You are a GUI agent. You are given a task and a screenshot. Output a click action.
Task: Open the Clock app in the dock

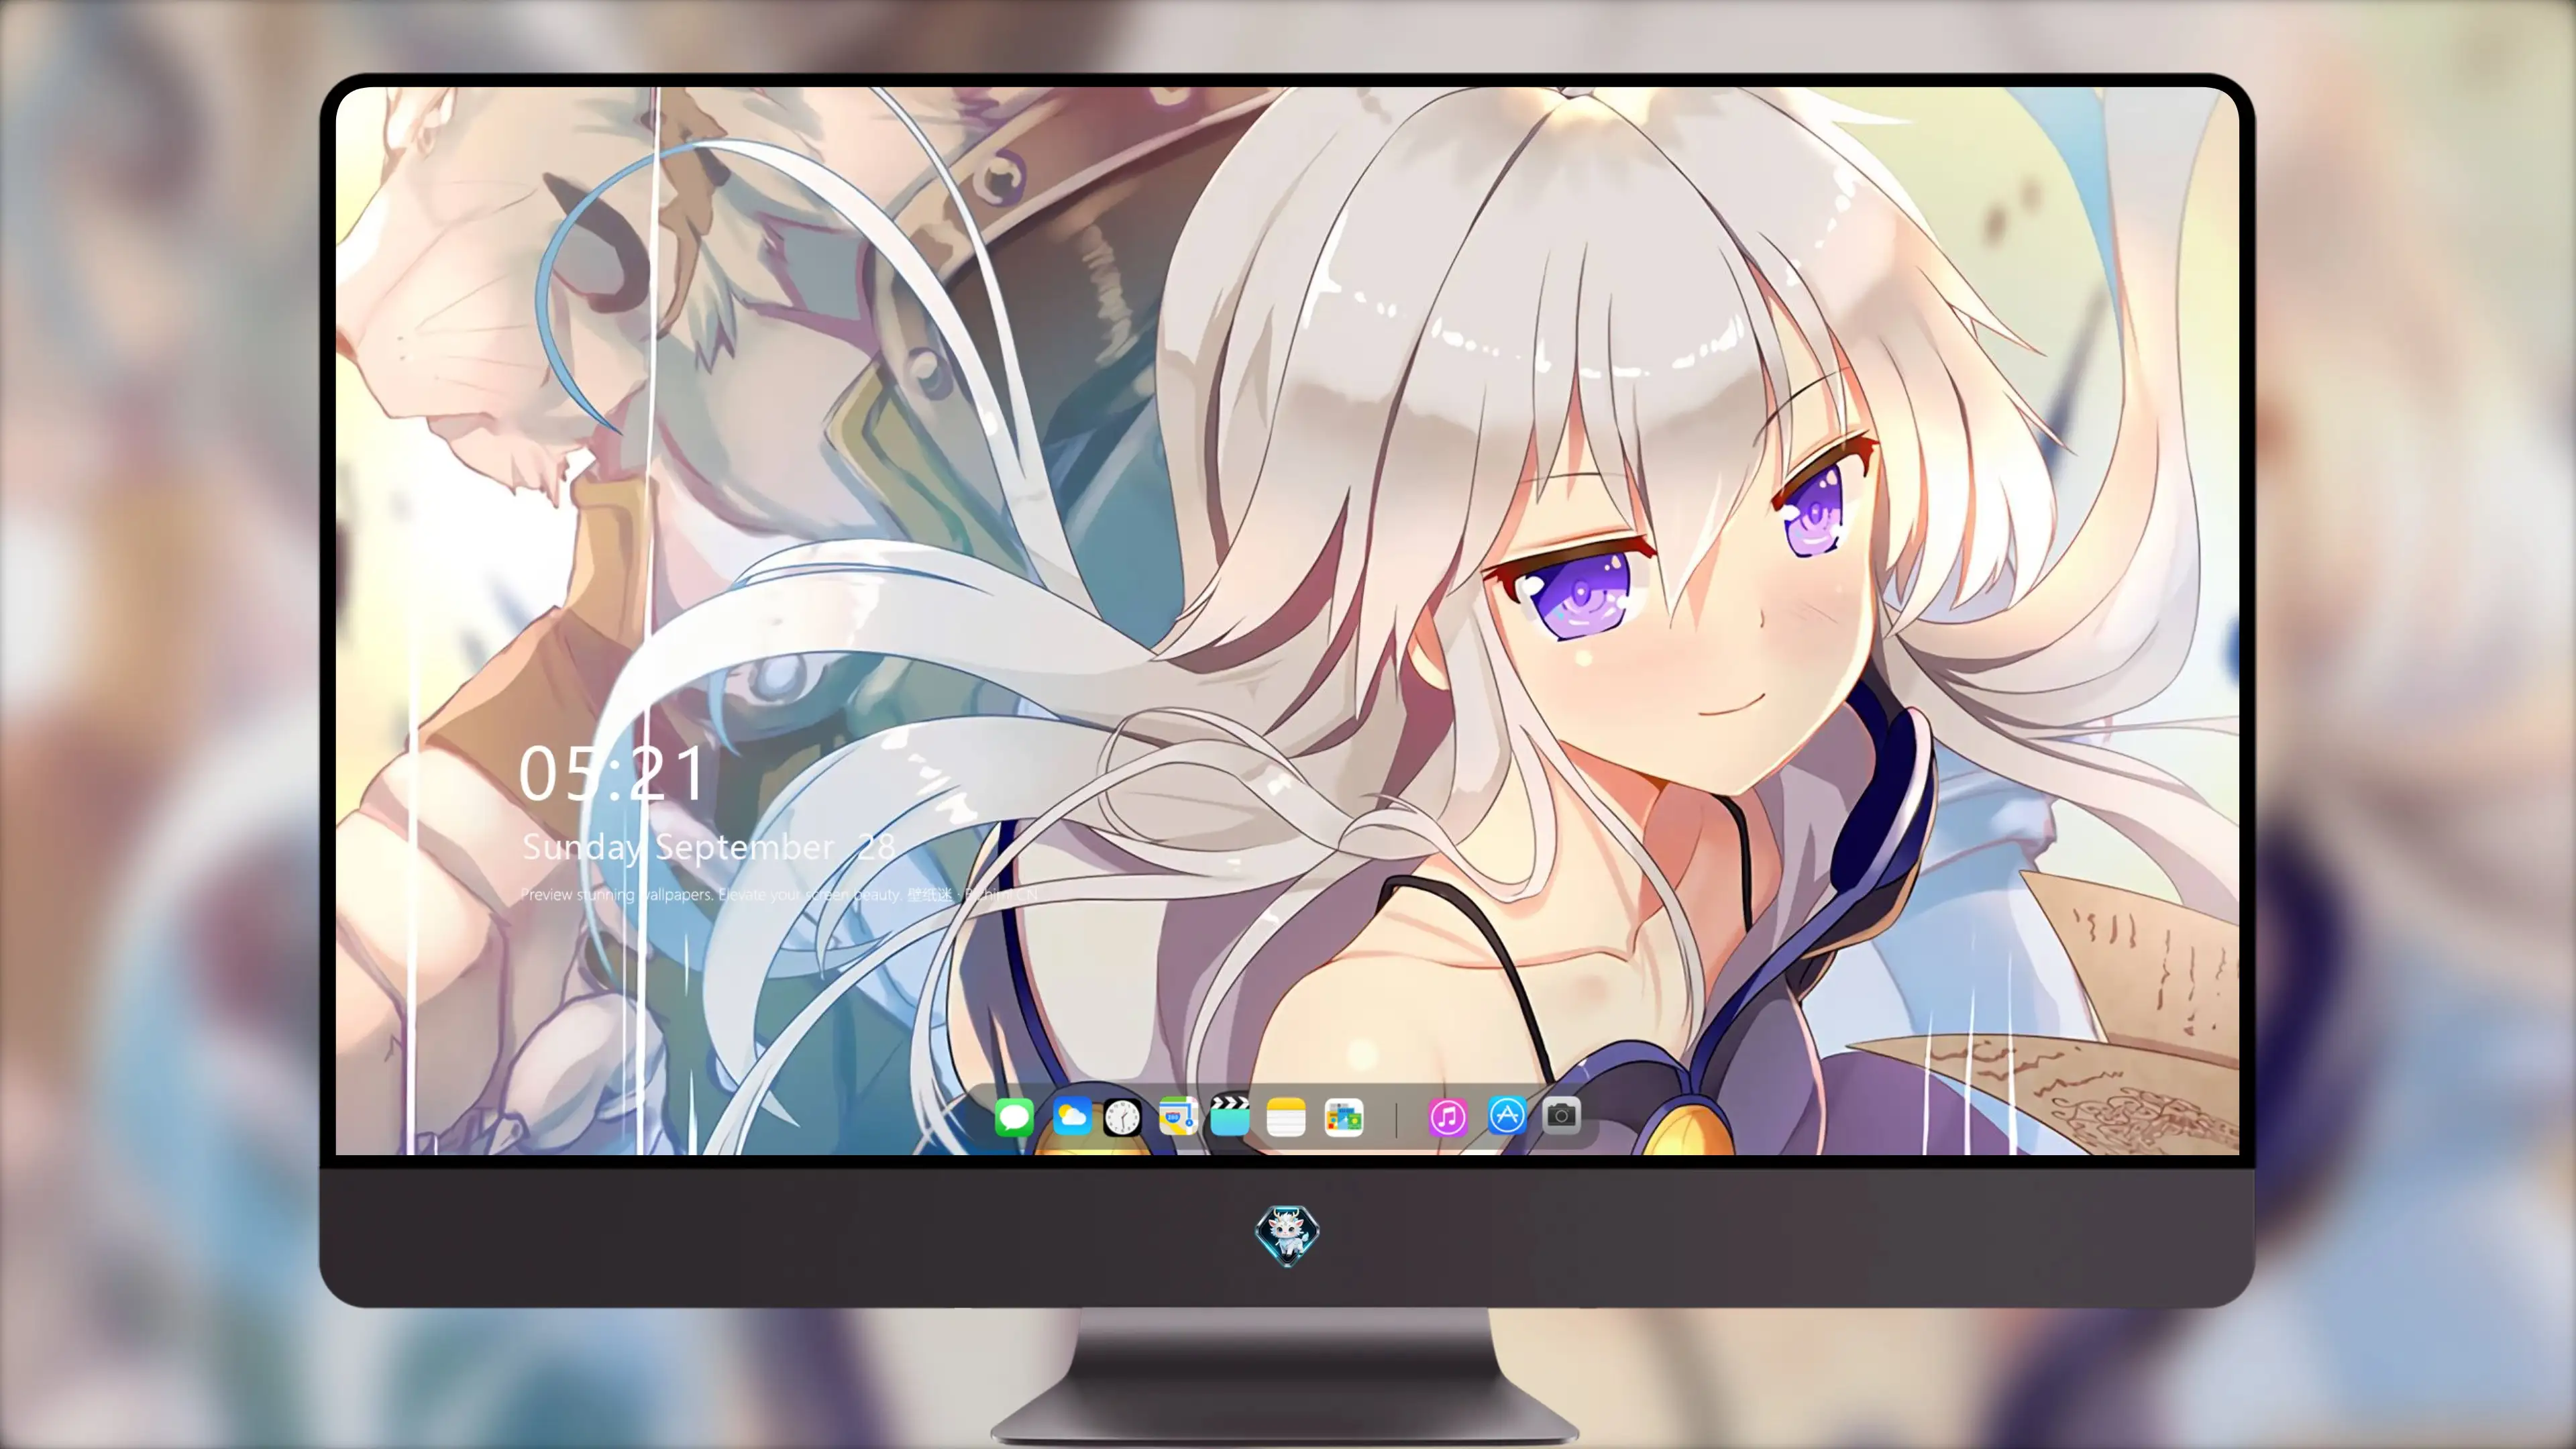coord(1122,1116)
